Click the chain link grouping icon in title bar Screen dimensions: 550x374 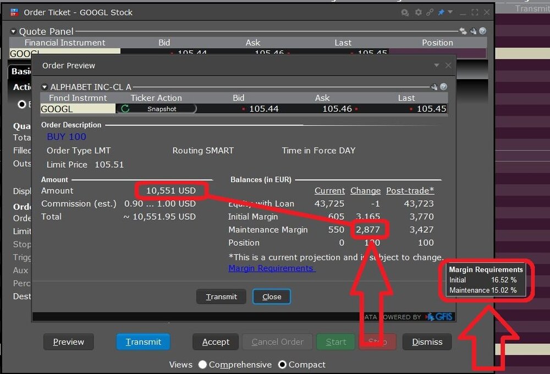point(430,12)
